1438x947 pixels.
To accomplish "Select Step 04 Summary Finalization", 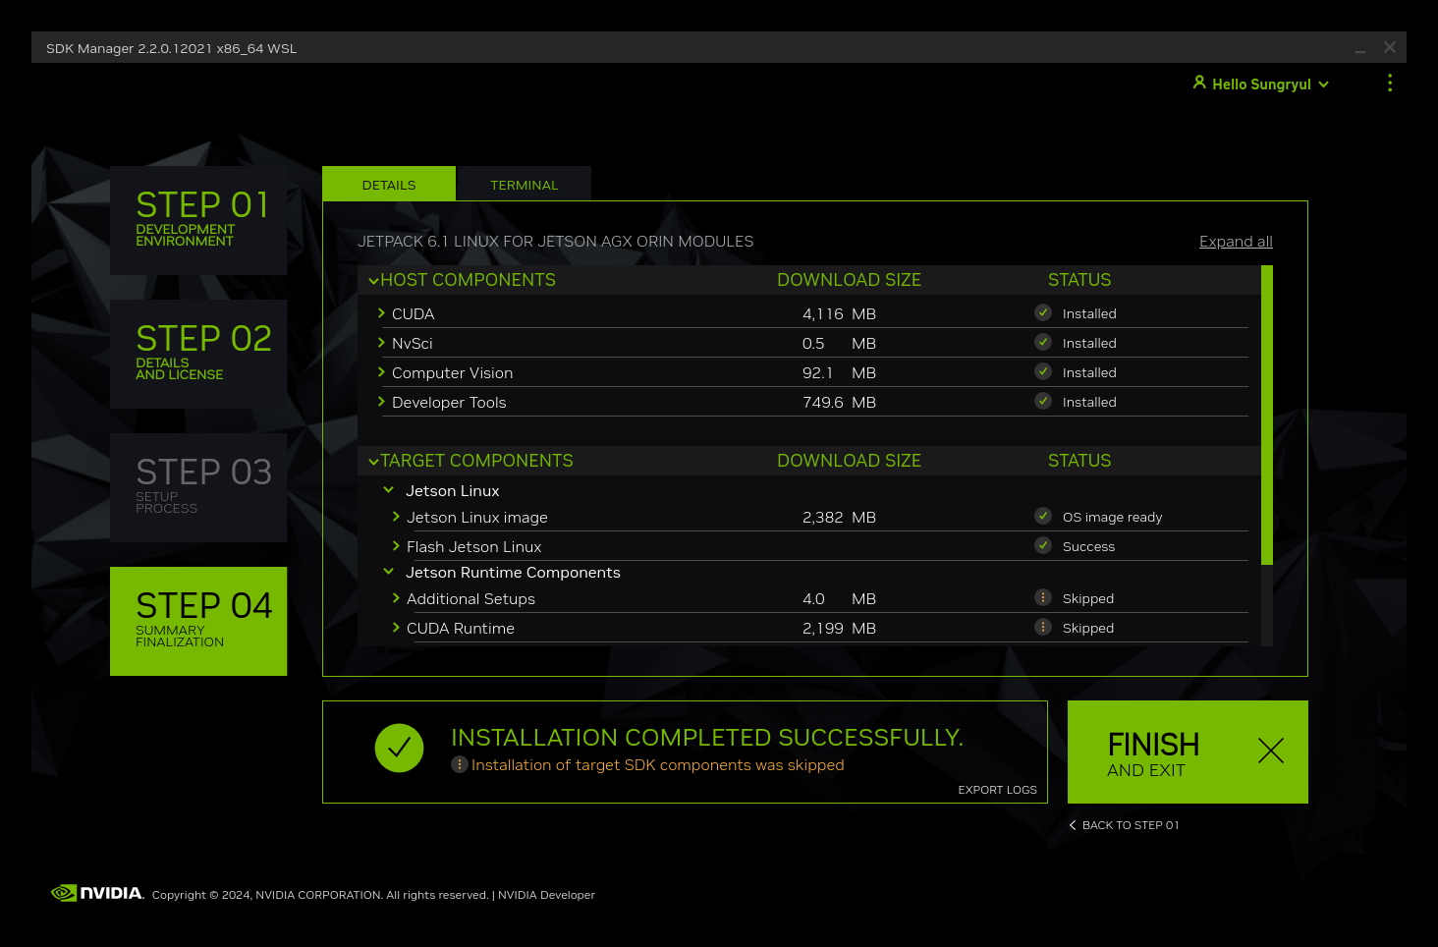I will [198, 621].
